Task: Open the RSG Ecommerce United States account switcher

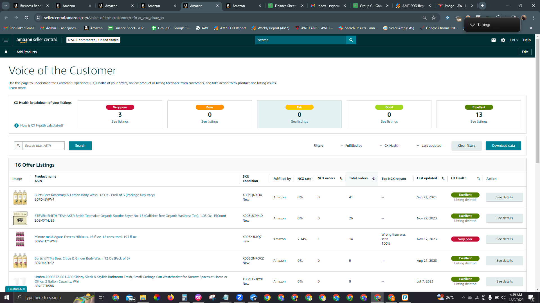Action: pyautogui.click(x=93, y=40)
